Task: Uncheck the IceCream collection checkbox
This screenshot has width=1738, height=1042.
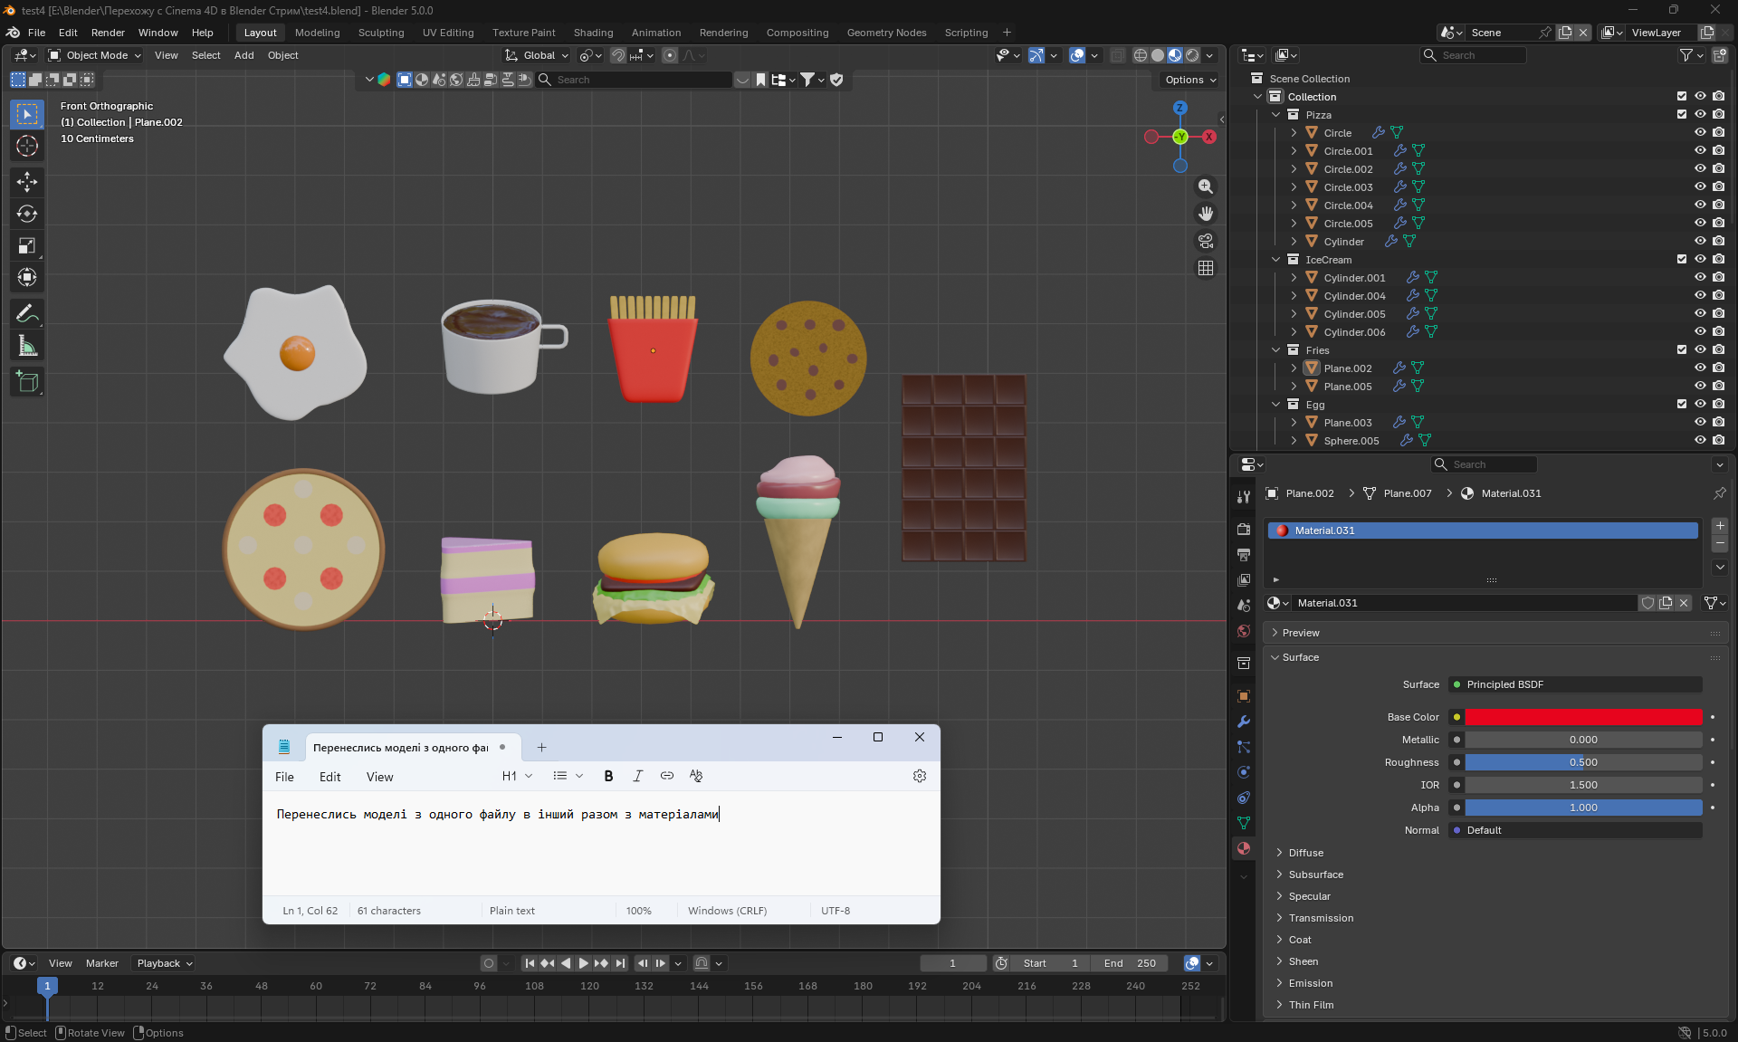Action: (1681, 259)
